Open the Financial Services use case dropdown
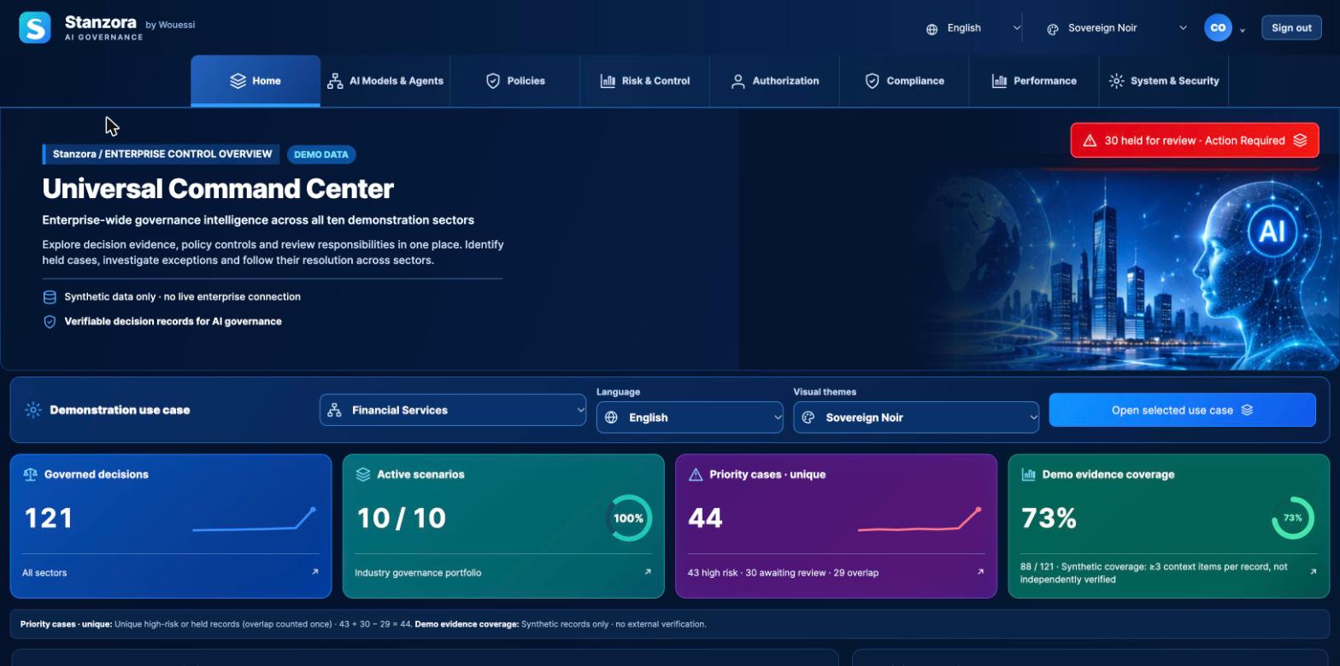This screenshot has width=1340, height=666. [x=453, y=410]
